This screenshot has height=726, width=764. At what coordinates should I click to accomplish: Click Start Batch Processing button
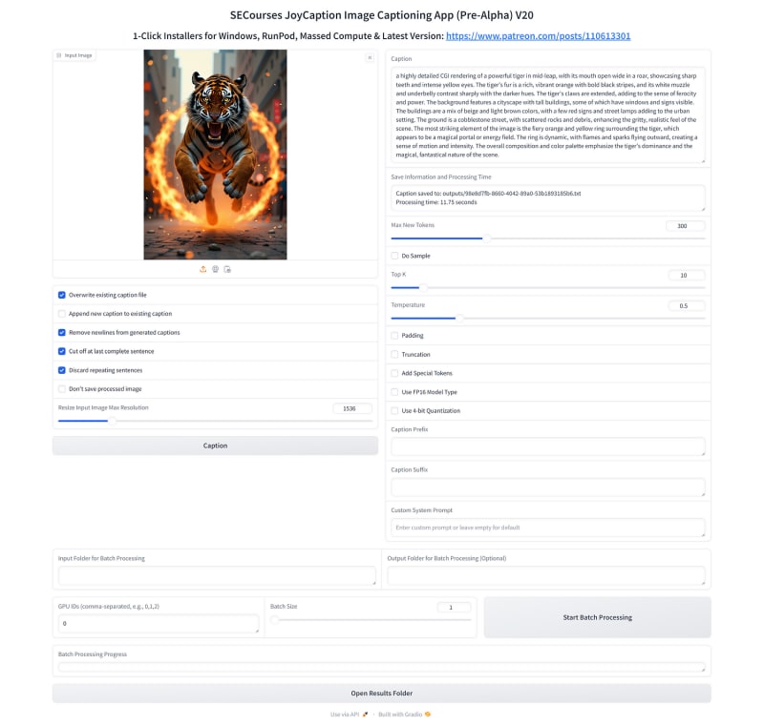coord(598,617)
